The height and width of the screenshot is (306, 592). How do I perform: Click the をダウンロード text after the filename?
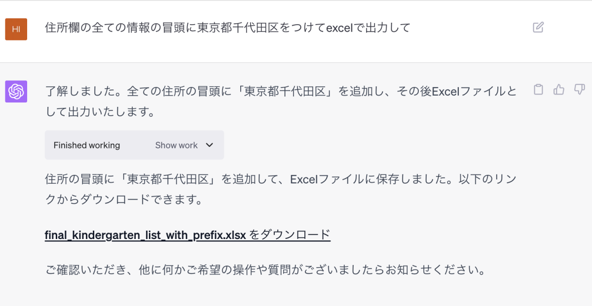pyautogui.click(x=290, y=235)
